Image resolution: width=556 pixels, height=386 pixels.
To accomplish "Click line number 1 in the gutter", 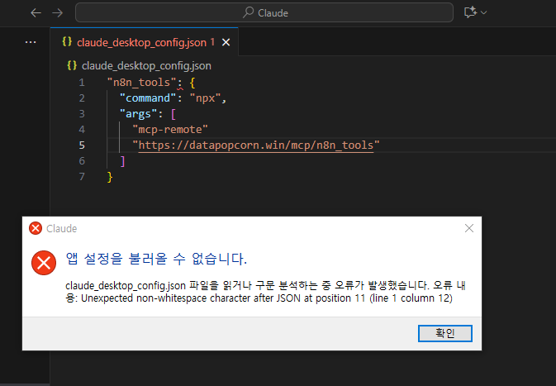I will pyautogui.click(x=82, y=83).
